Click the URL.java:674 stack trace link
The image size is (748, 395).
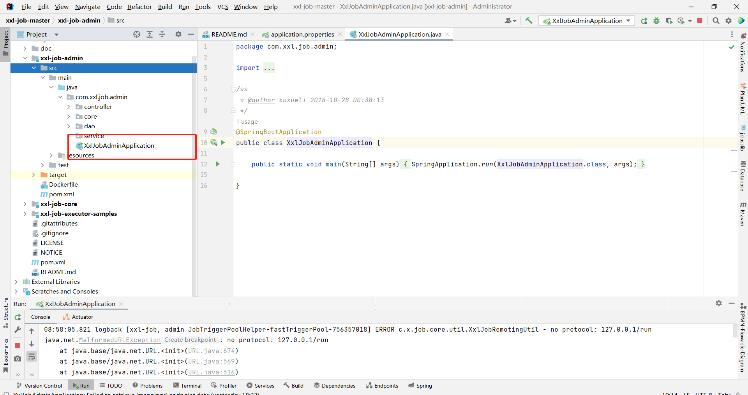212,351
